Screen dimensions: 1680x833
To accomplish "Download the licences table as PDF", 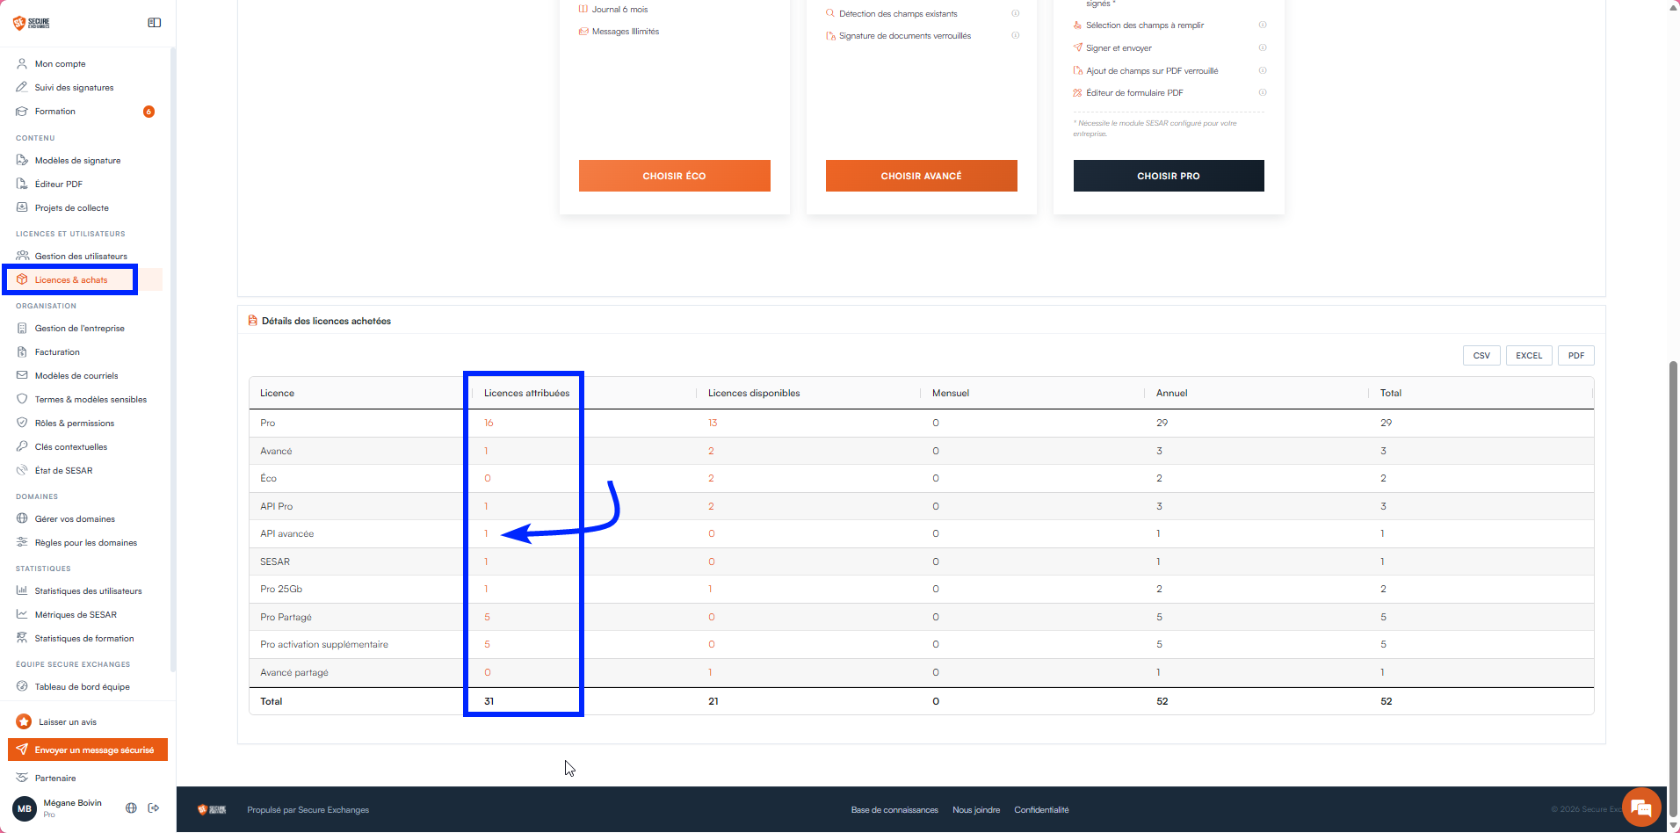I will pyautogui.click(x=1576, y=356).
